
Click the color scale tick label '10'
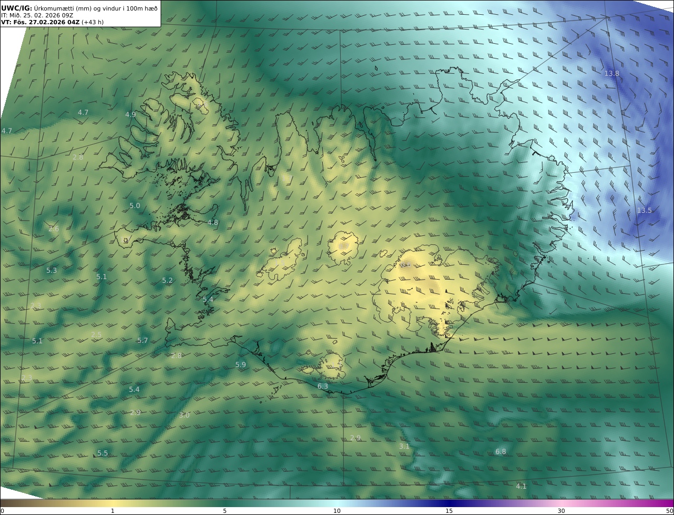(x=337, y=511)
